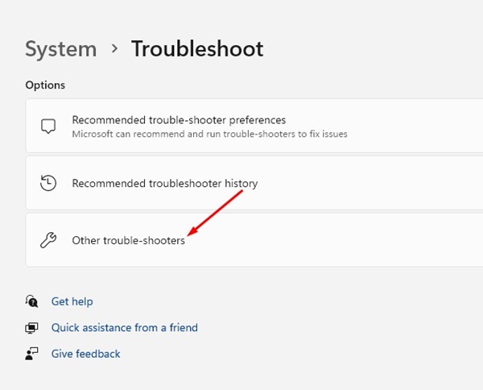Click the Get help headset icon
The image size is (483, 390).
coord(32,301)
